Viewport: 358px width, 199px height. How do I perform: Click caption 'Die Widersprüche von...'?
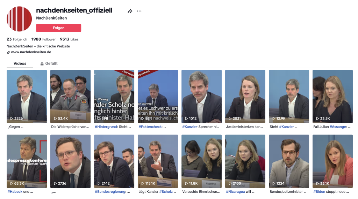pos(70,127)
